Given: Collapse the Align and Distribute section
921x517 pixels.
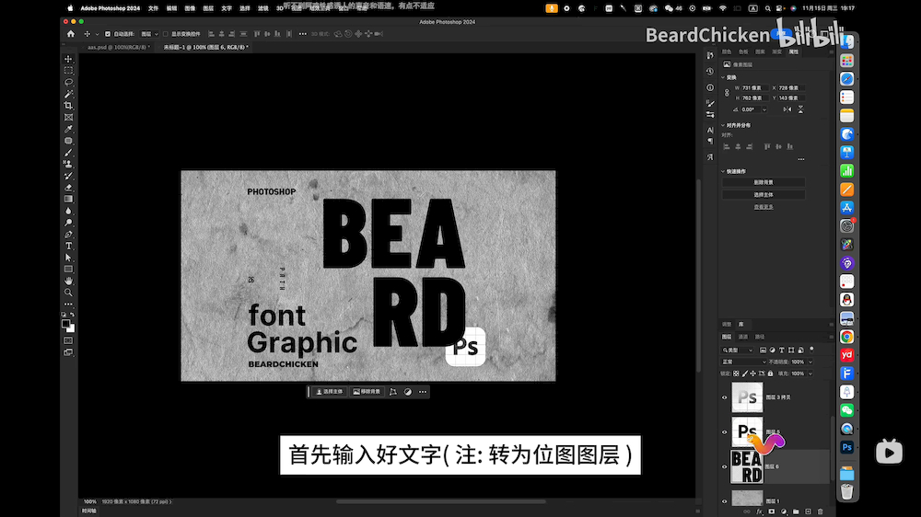Looking at the screenshot, I should point(723,125).
